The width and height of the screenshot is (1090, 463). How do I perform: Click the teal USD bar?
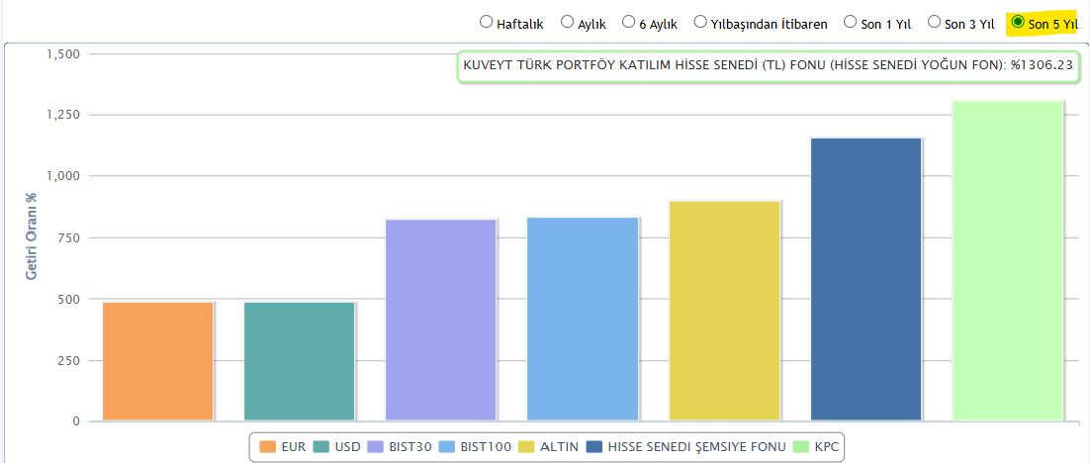300,361
